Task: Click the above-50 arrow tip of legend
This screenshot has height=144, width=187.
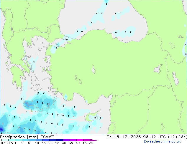Action: (x=93, y=140)
